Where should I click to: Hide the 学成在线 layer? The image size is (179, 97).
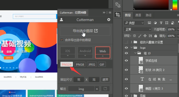[x=126, y=60]
